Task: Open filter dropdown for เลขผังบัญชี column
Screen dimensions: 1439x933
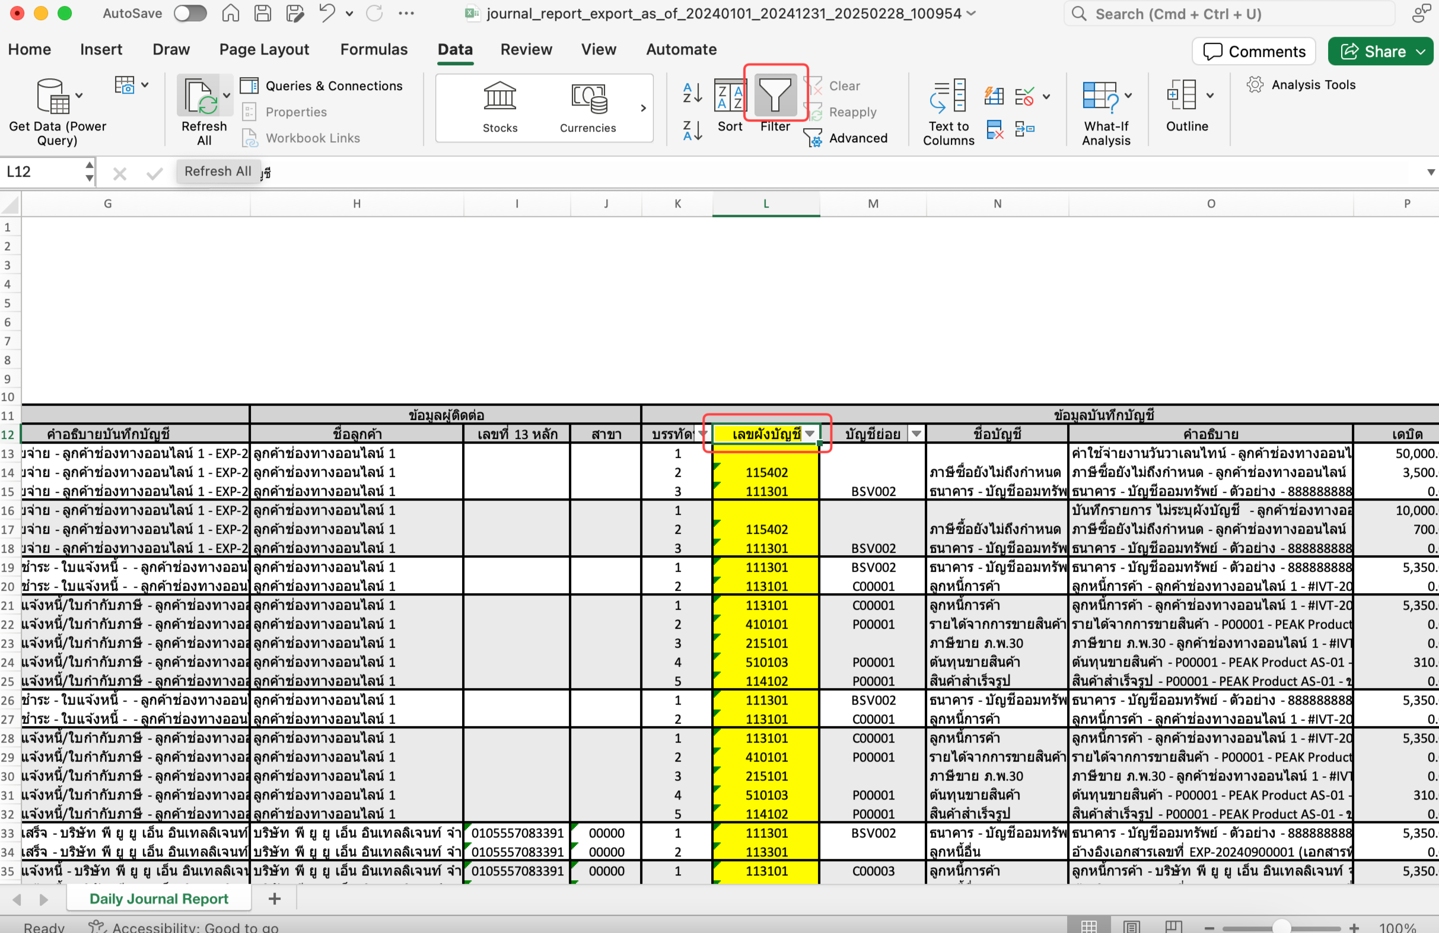Action: (809, 434)
